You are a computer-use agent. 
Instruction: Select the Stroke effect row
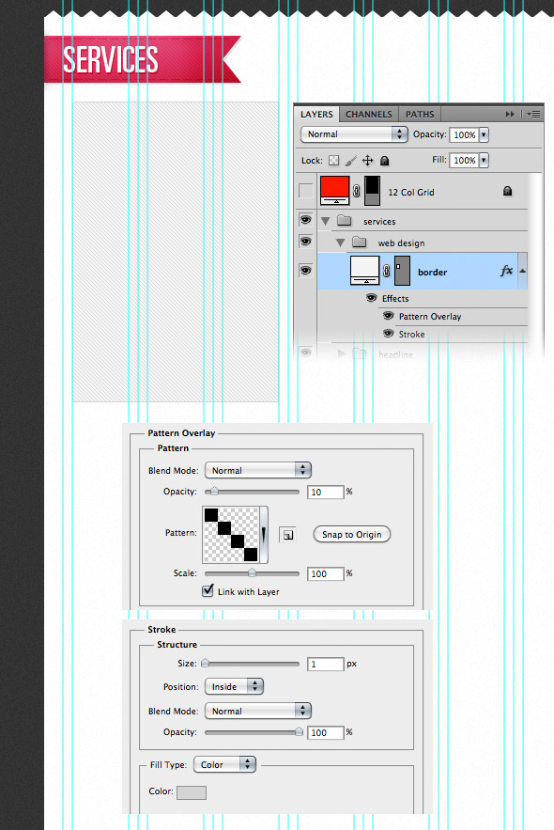pos(412,335)
